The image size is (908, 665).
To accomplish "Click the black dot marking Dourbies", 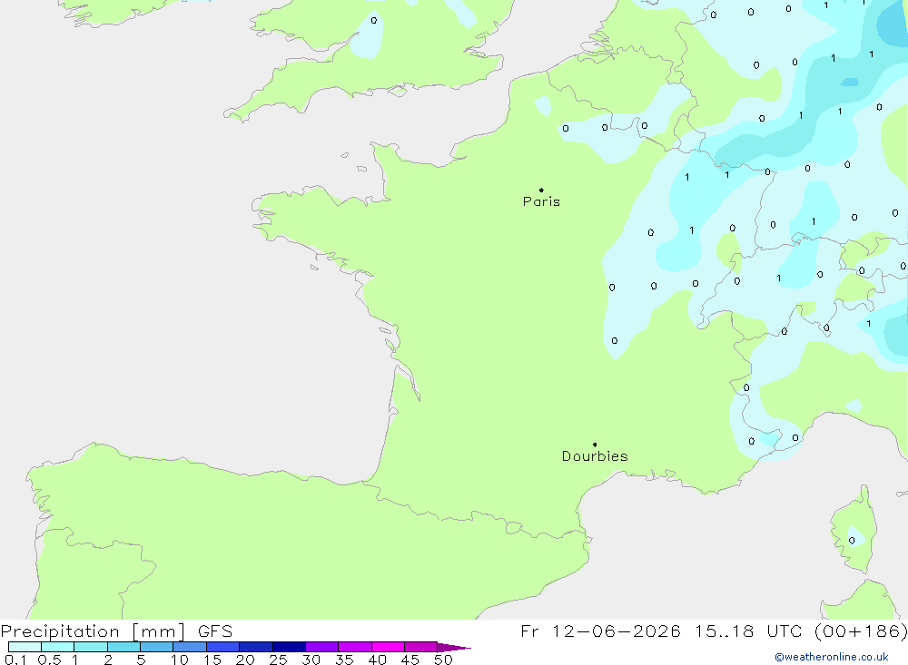I will [x=595, y=445].
